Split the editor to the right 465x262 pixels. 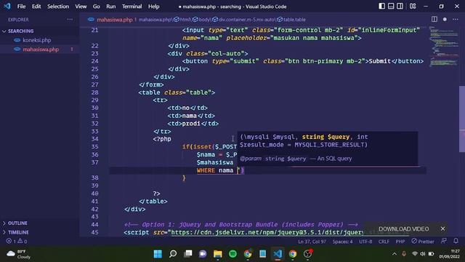(x=434, y=20)
